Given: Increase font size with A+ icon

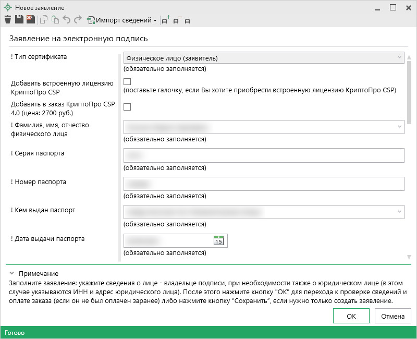Looking at the screenshot, I should coord(166,20).
